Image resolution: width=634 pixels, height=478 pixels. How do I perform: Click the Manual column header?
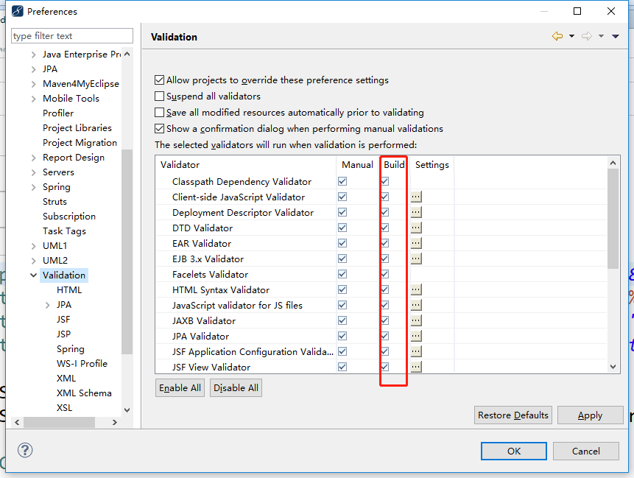[x=357, y=164]
